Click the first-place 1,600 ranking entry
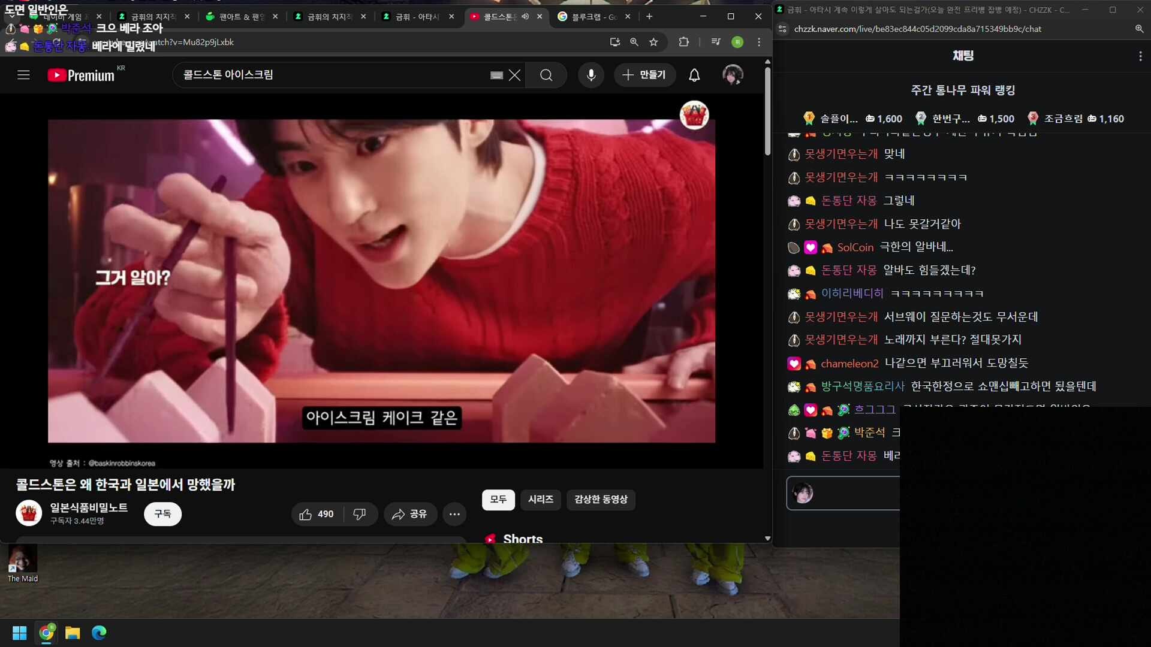The width and height of the screenshot is (1151, 647). pyautogui.click(x=852, y=119)
